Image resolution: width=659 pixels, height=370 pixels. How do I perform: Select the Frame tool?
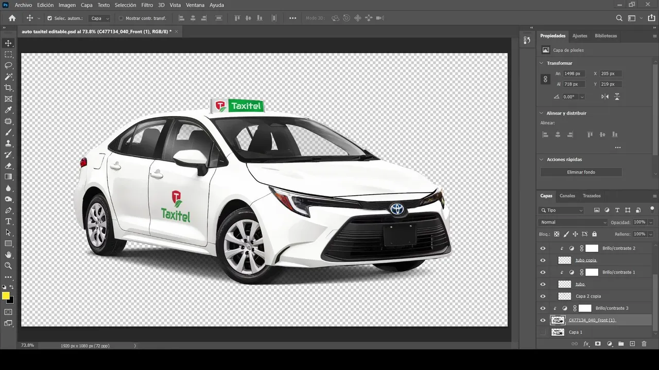click(x=8, y=99)
